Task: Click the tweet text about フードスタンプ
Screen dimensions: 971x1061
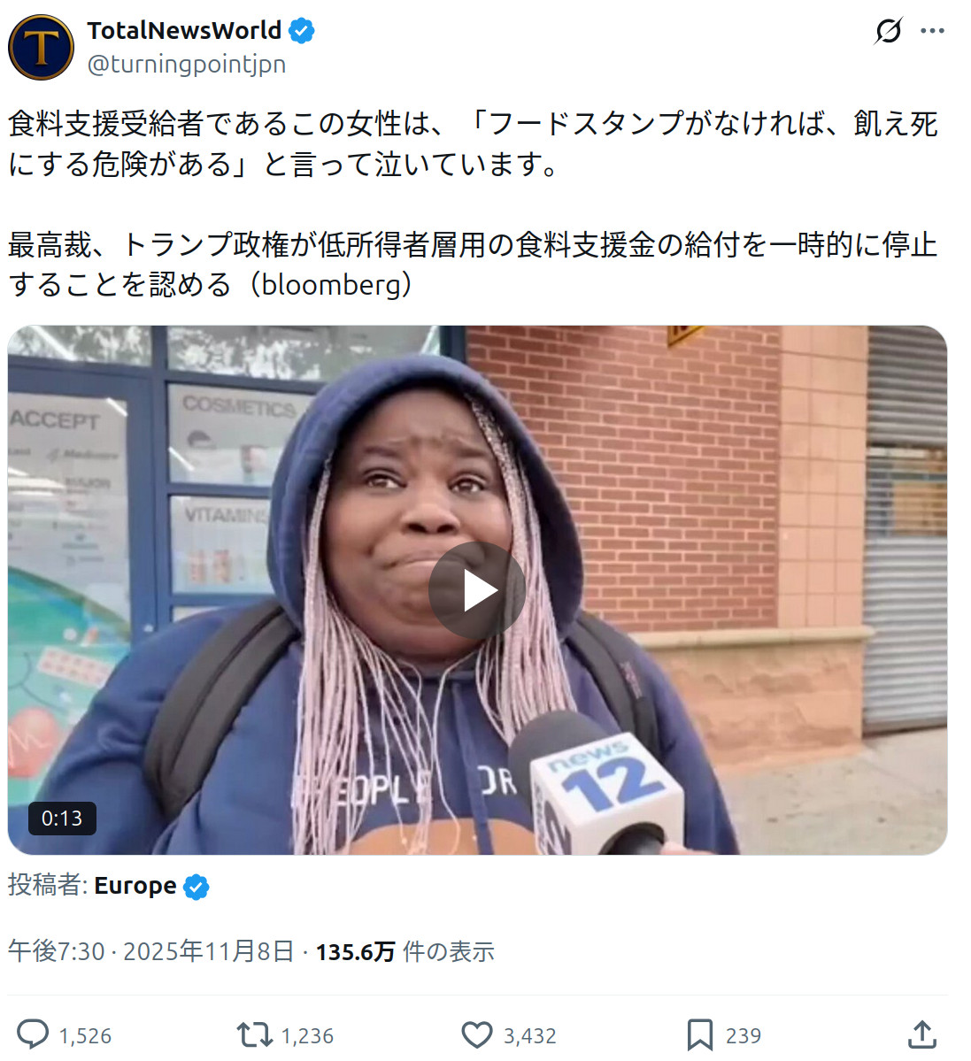Action: (473, 143)
